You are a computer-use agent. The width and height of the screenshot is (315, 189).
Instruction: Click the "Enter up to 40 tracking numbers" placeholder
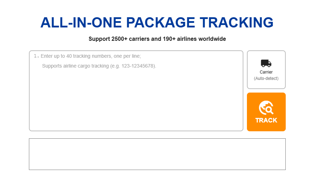point(91,56)
